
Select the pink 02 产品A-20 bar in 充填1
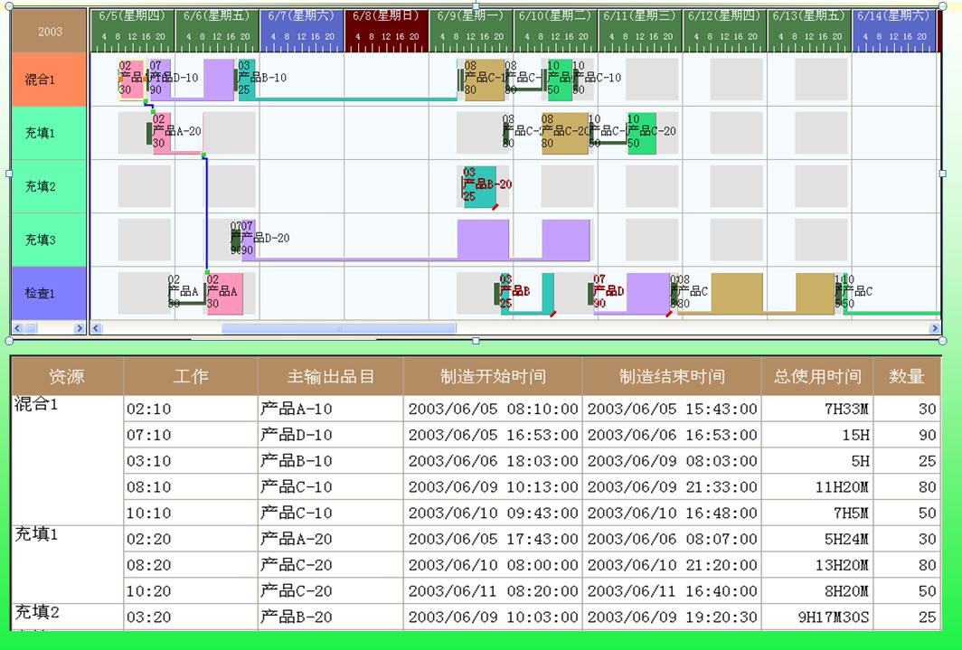click(x=163, y=133)
